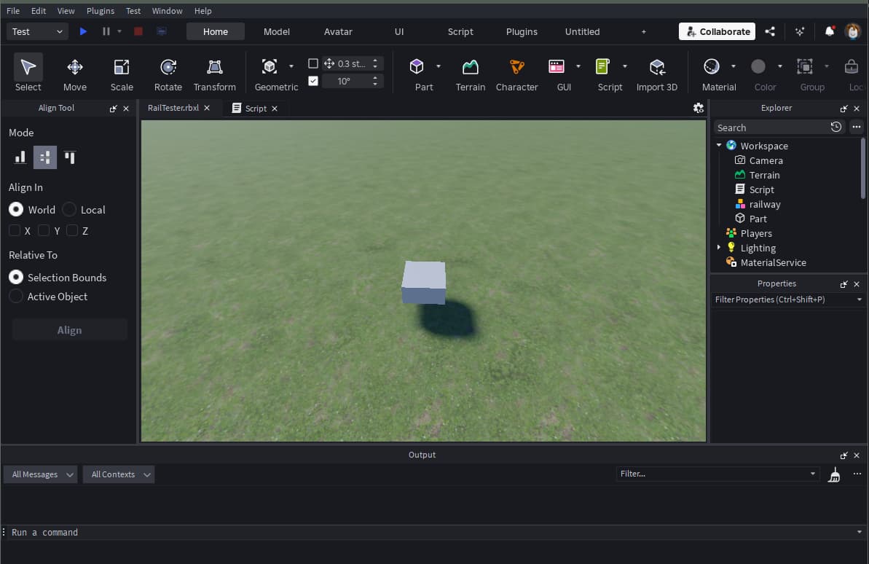This screenshot has height=564, width=869.
Task: Open Import 3D
Action: tap(657, 73)
